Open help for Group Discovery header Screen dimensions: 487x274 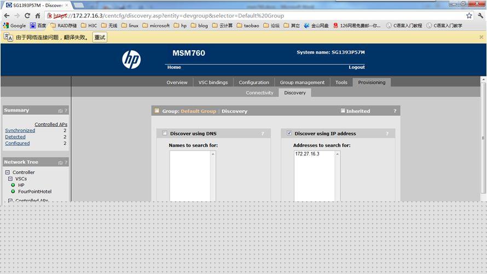point(395,111)
